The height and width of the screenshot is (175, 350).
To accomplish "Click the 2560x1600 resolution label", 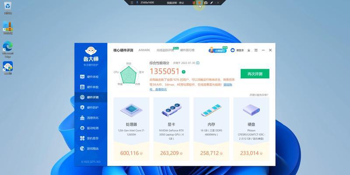I will click(147, 3).
